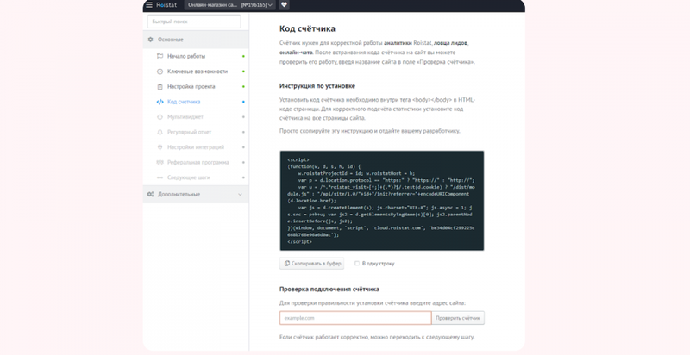Screen dimensions: 690x355
Task: Click the bell icon beside Регулярный отчет
Action: (160, 132)
